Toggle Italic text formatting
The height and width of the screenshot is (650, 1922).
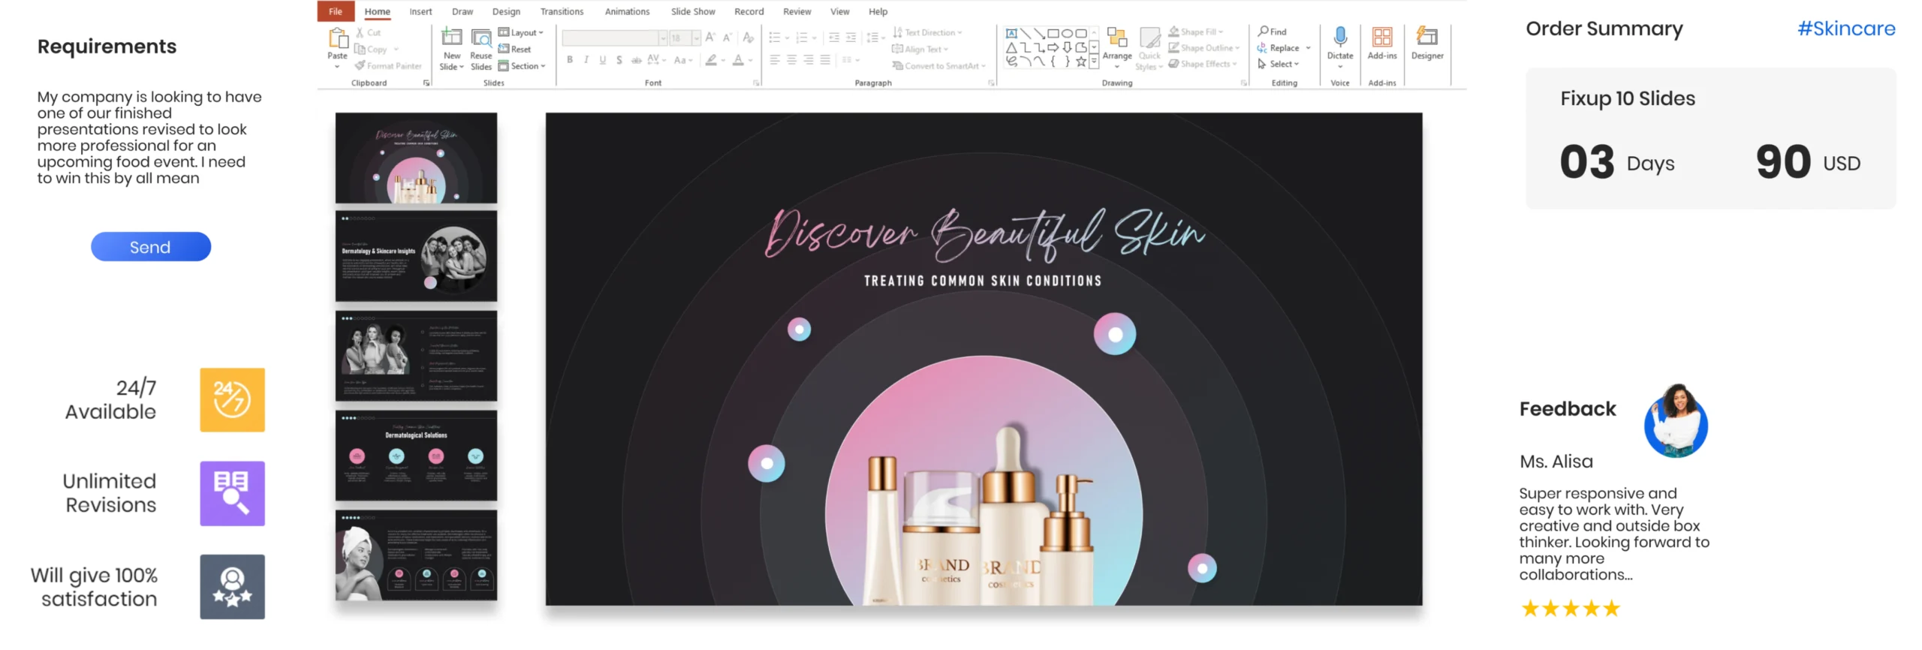[586, 60]
